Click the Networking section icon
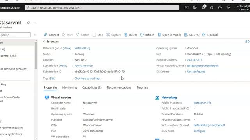Viewport: 250px width, 140px height. [157, 98]
